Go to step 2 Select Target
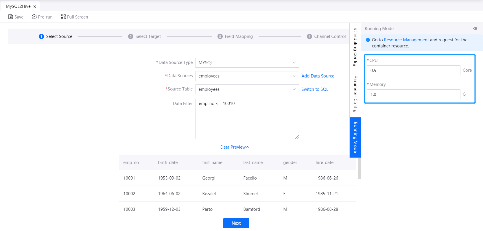The width and height of the screenshot is (483, 231). tap(145, 36)
